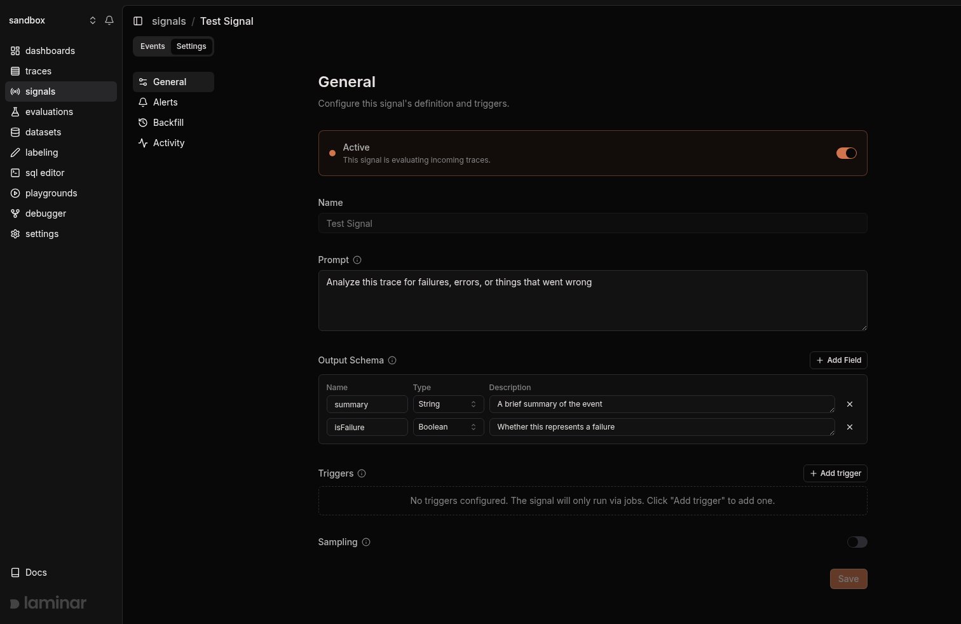Click the labeling pencil icon
This screenshot has height=624, width=961.
[15, 153]
